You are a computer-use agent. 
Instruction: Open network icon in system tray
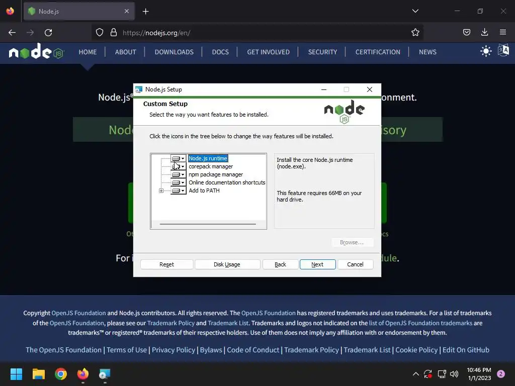click(442, 374)
